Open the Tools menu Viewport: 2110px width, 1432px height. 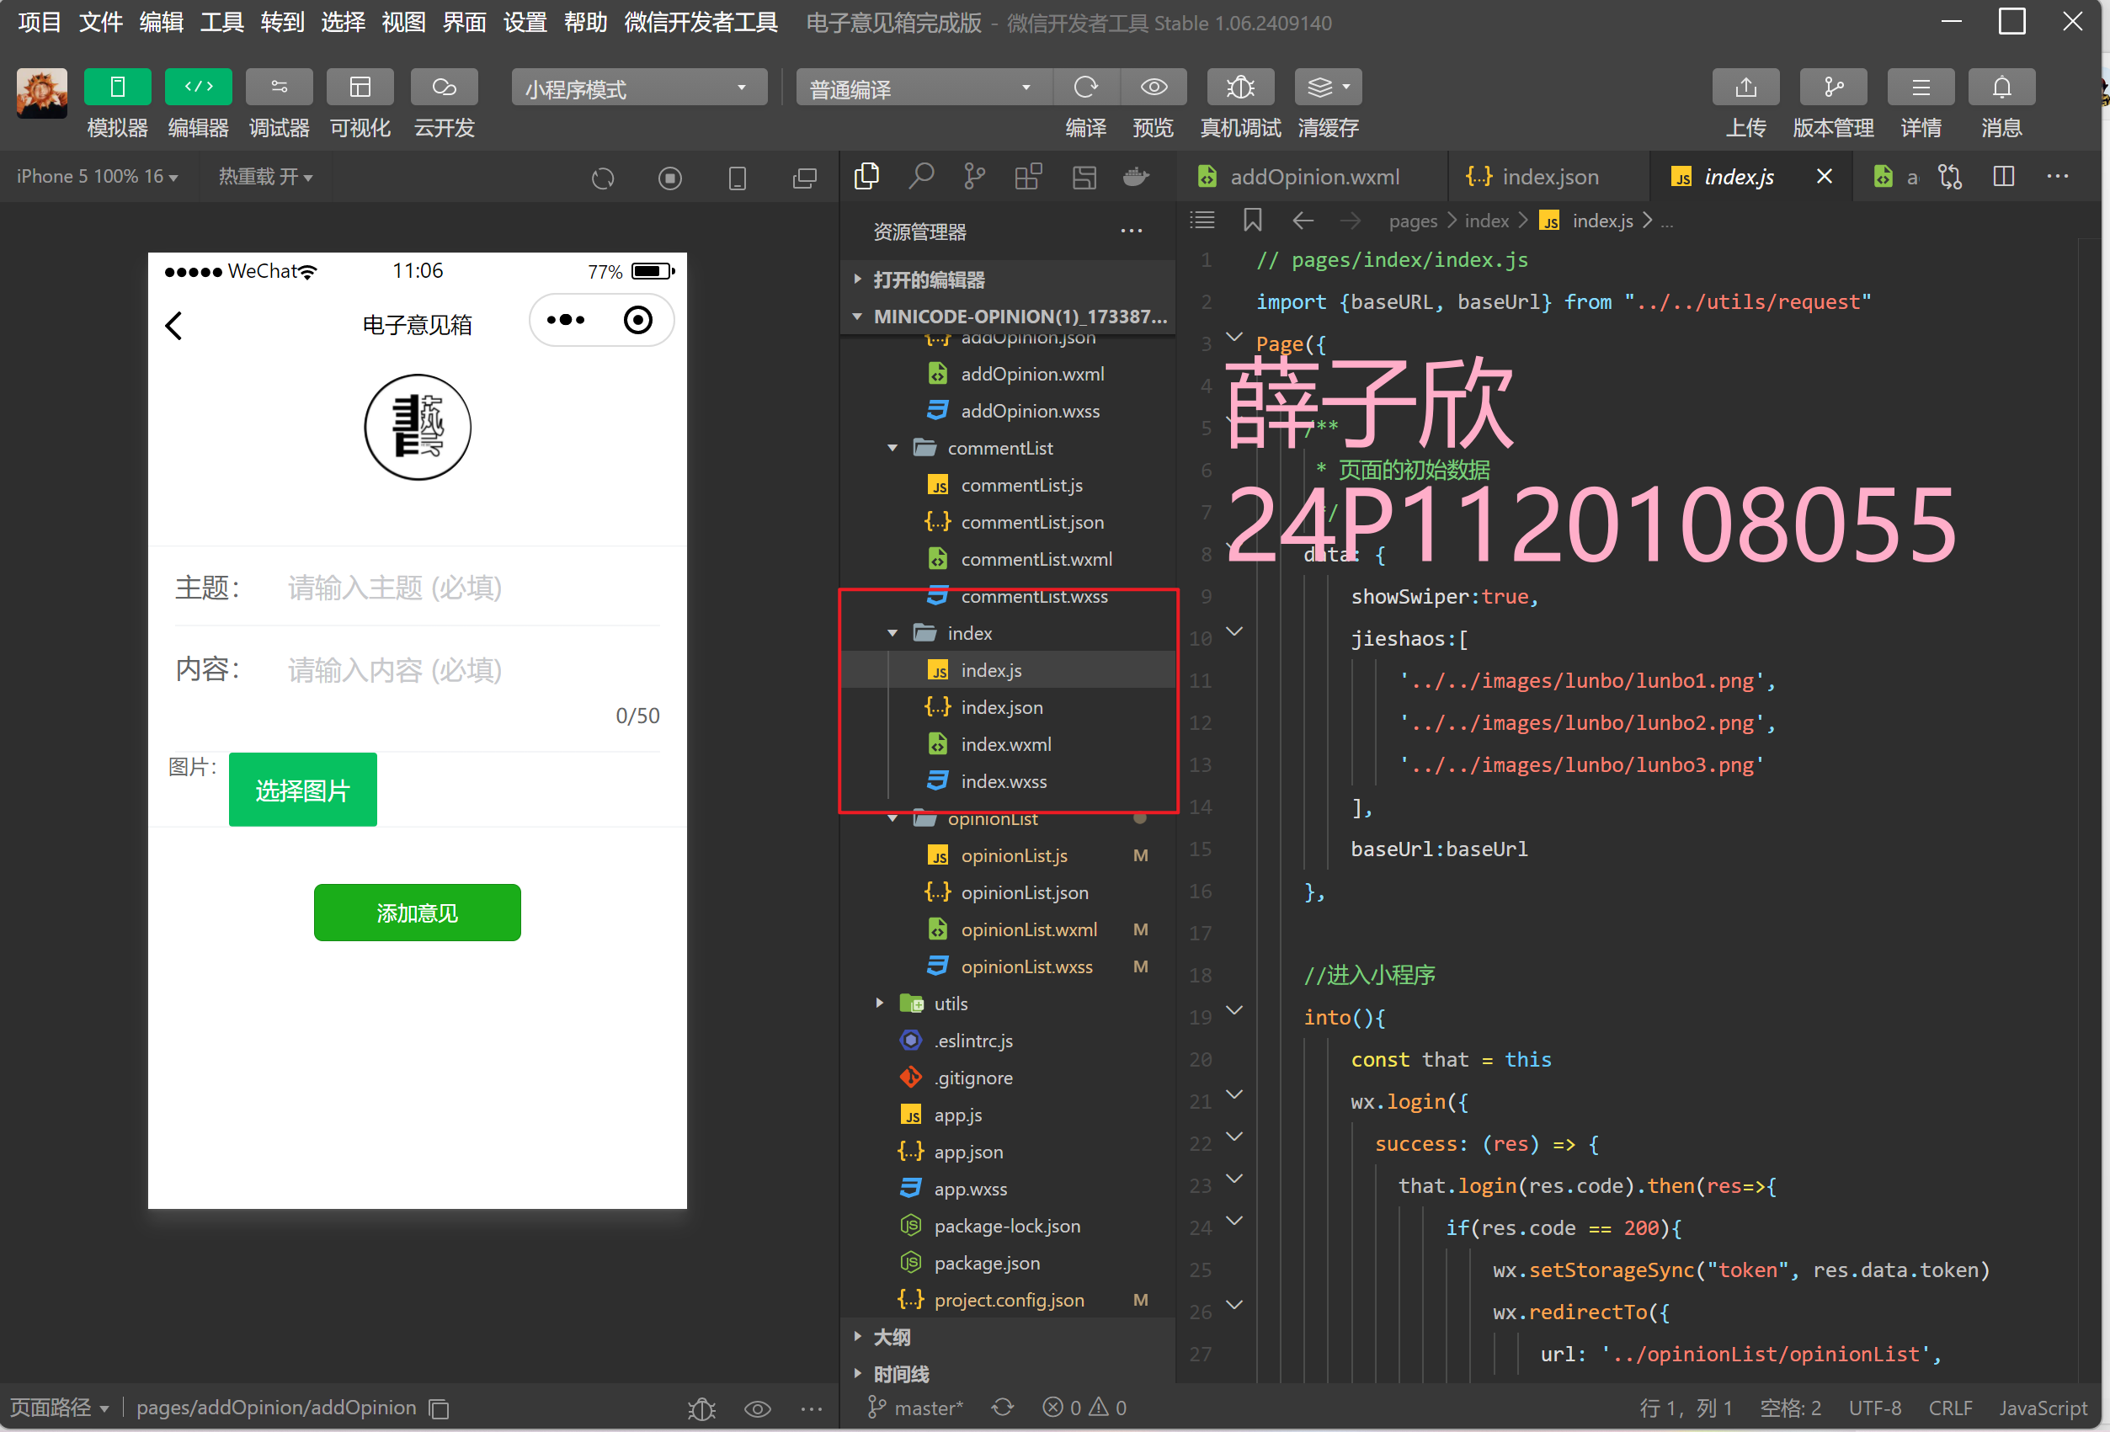[221, 22]
